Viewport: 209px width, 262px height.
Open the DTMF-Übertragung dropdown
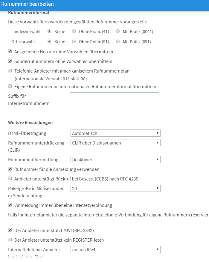pos(116,133)
